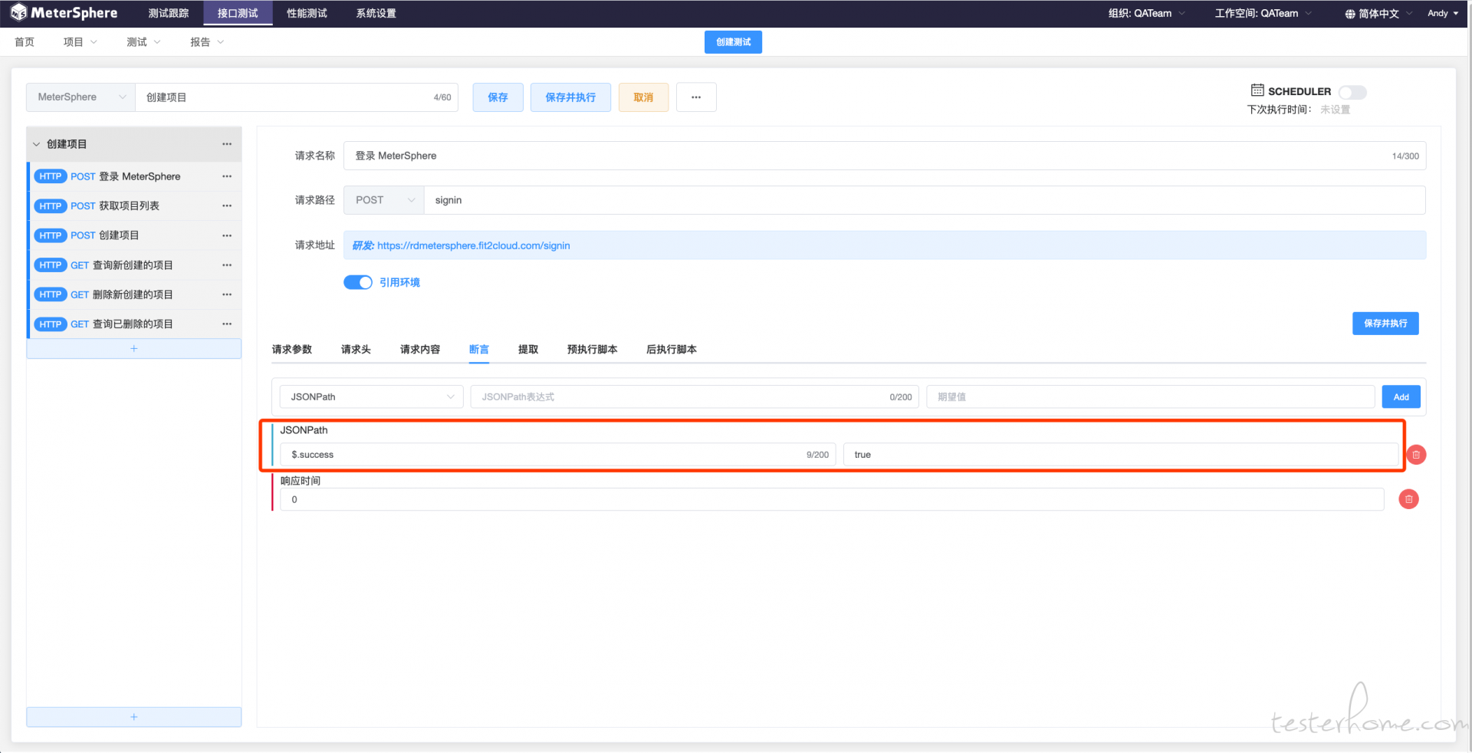Open the 简体中文 language dropdown
Screen dimensions: 1472x753
point(1378,14)
